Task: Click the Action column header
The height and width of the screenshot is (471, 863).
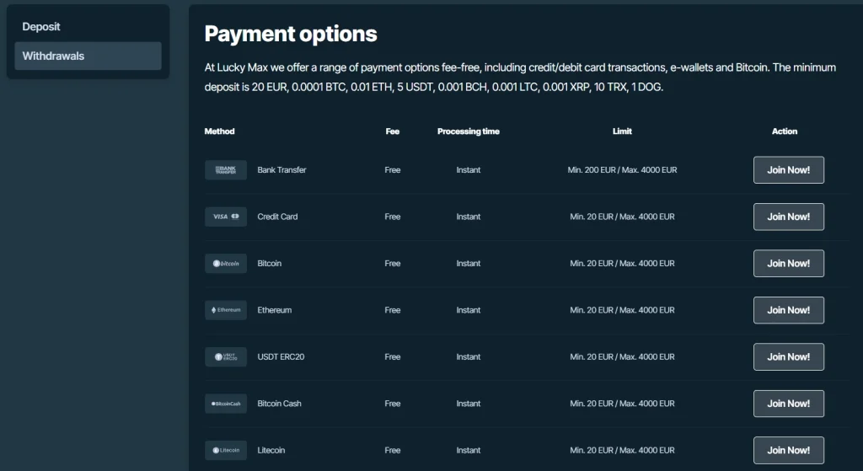Action: pos(785,131)
